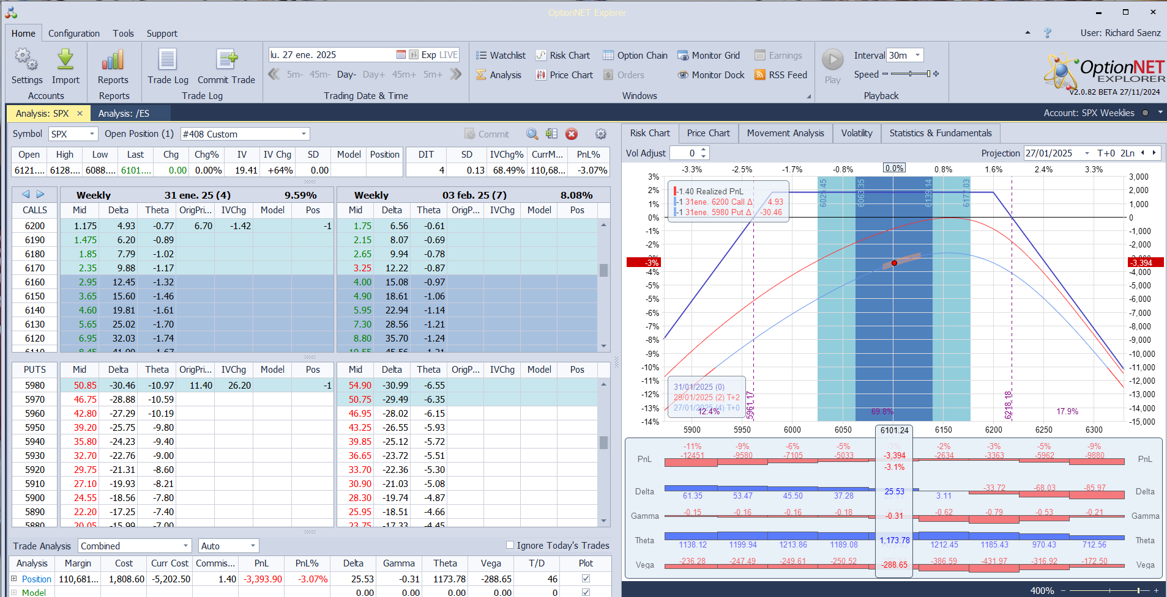Toggle the Plot checkbox for Position row

click(586, 578)
